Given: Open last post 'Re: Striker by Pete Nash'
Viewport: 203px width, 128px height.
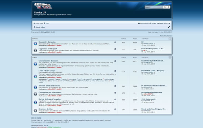Looking at the screenshot, I should (153, 61).
